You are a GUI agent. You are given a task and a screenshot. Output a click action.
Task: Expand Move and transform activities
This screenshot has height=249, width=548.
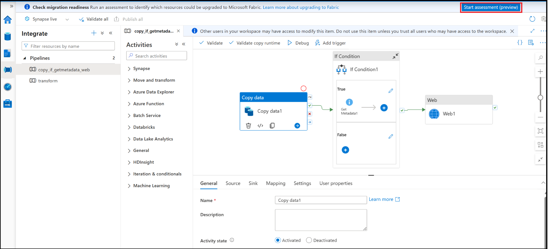[x=129, y=80]
